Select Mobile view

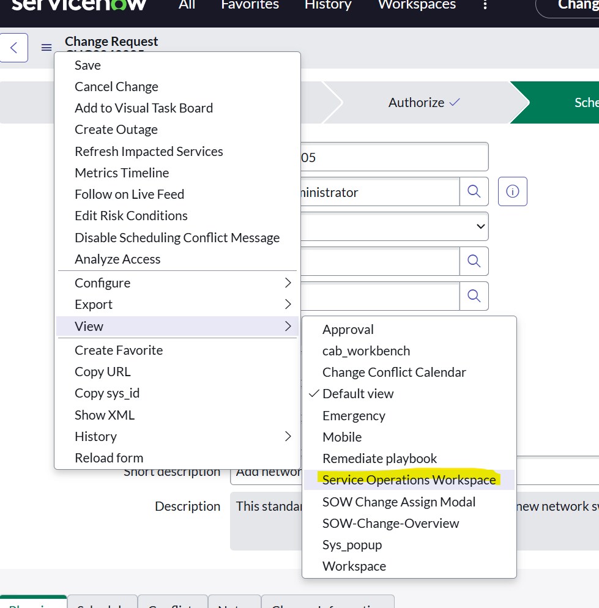409,437
